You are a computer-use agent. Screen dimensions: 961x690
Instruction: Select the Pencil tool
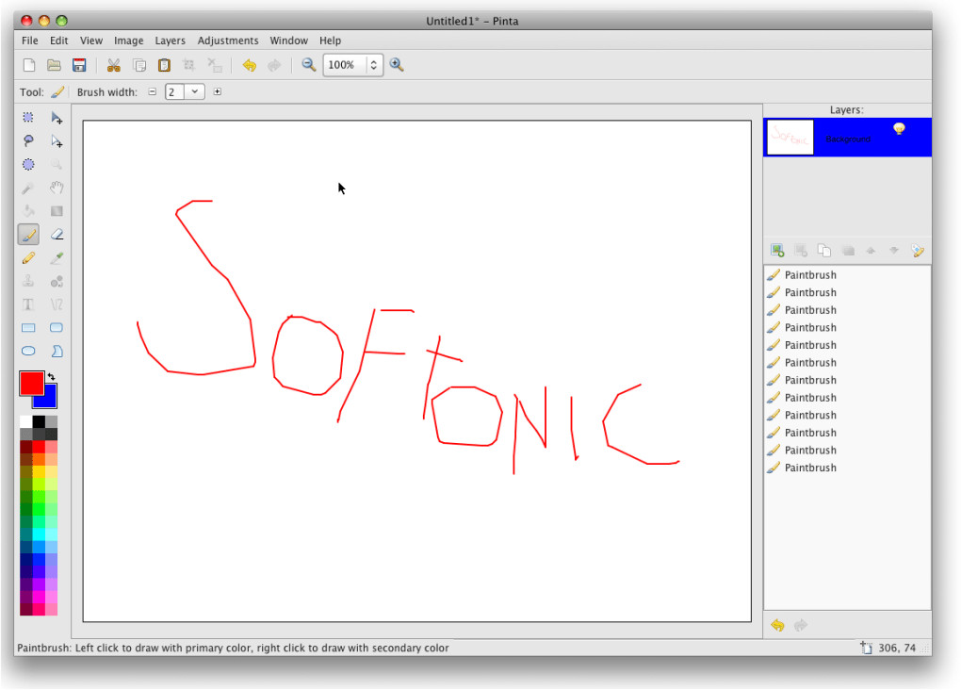pos(28,258)
